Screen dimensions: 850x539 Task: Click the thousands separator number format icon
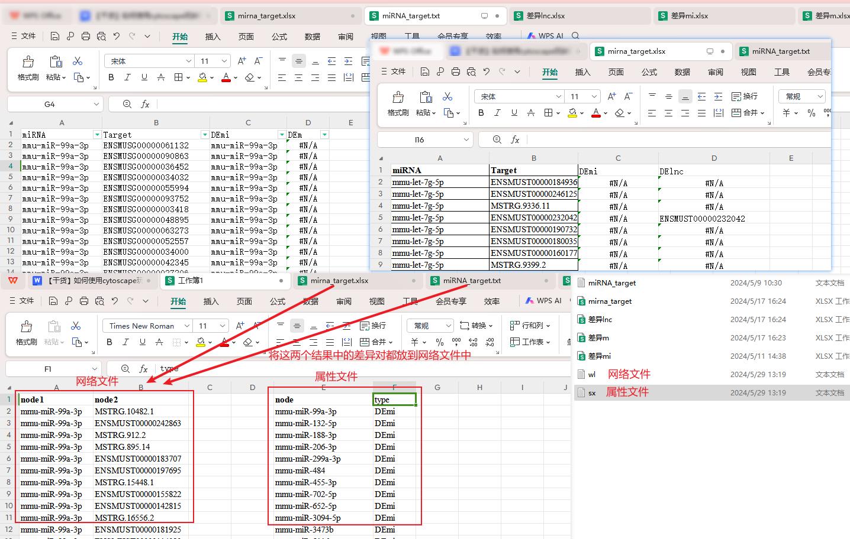pos(456,342)
